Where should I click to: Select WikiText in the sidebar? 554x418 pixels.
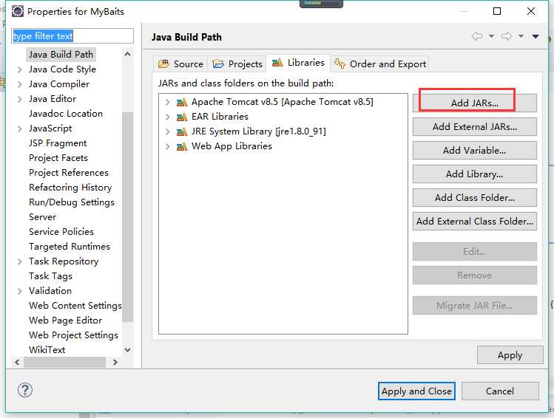(x=47, y=350)
